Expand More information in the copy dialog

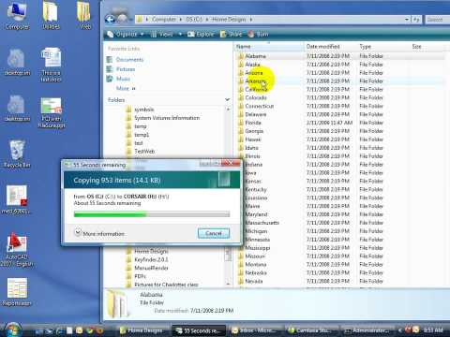(99, 233)
